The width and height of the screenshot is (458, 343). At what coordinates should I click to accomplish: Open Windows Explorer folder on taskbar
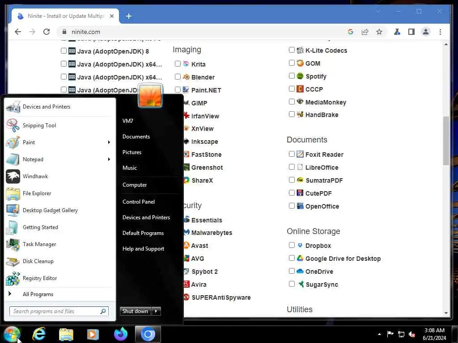(66, 334)
